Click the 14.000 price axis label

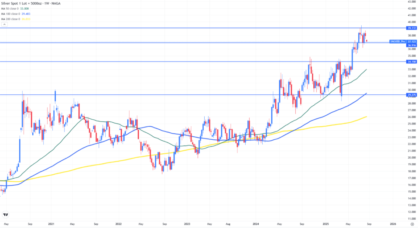point(411,198)
